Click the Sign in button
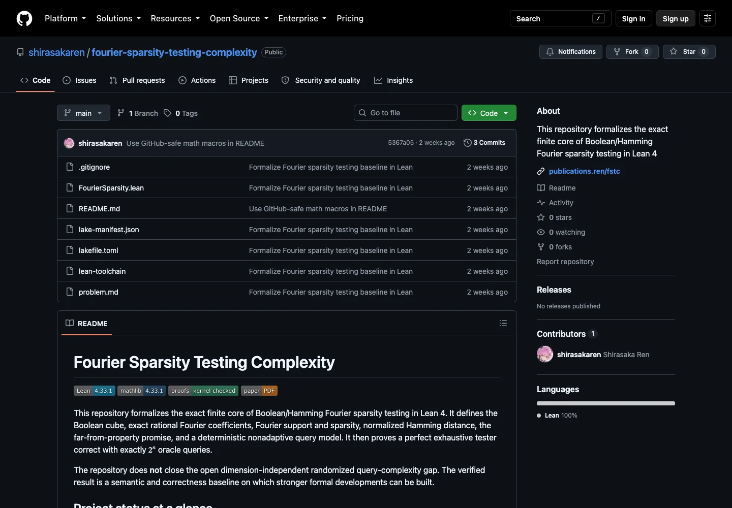Viewport: 732px width, 508px height. [633, 18]
